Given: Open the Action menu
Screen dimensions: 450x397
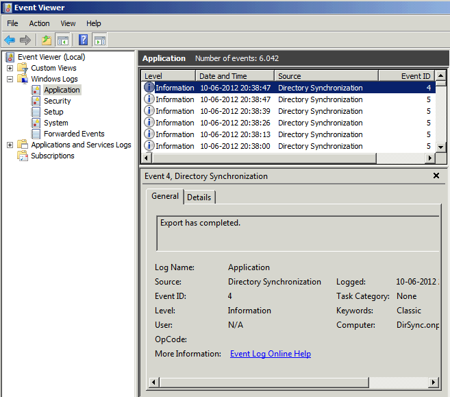Looking at the screenshot, I should (39, 23).
